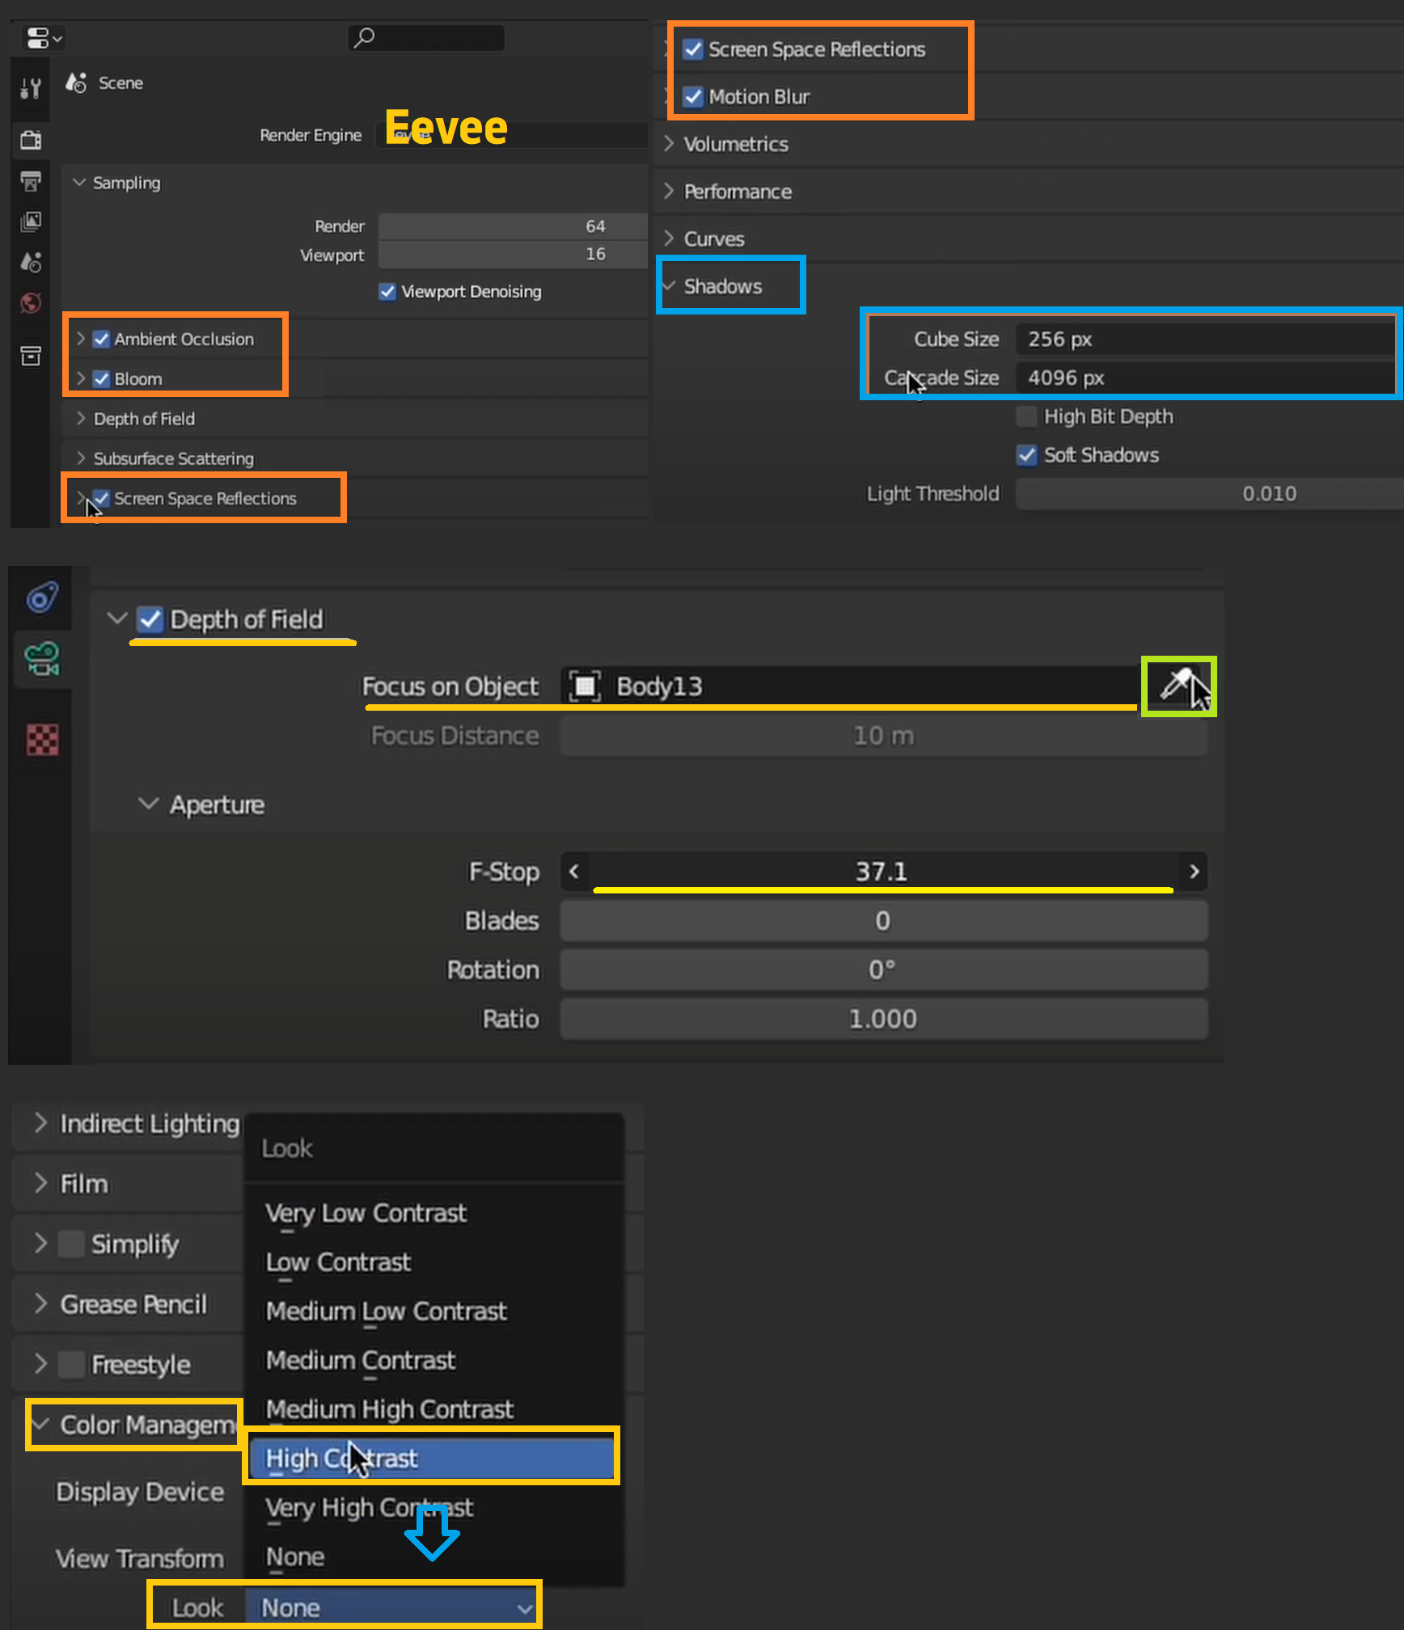Click the Ratio value 1.000 field

pyautogui.click(x=884, y=1019)
